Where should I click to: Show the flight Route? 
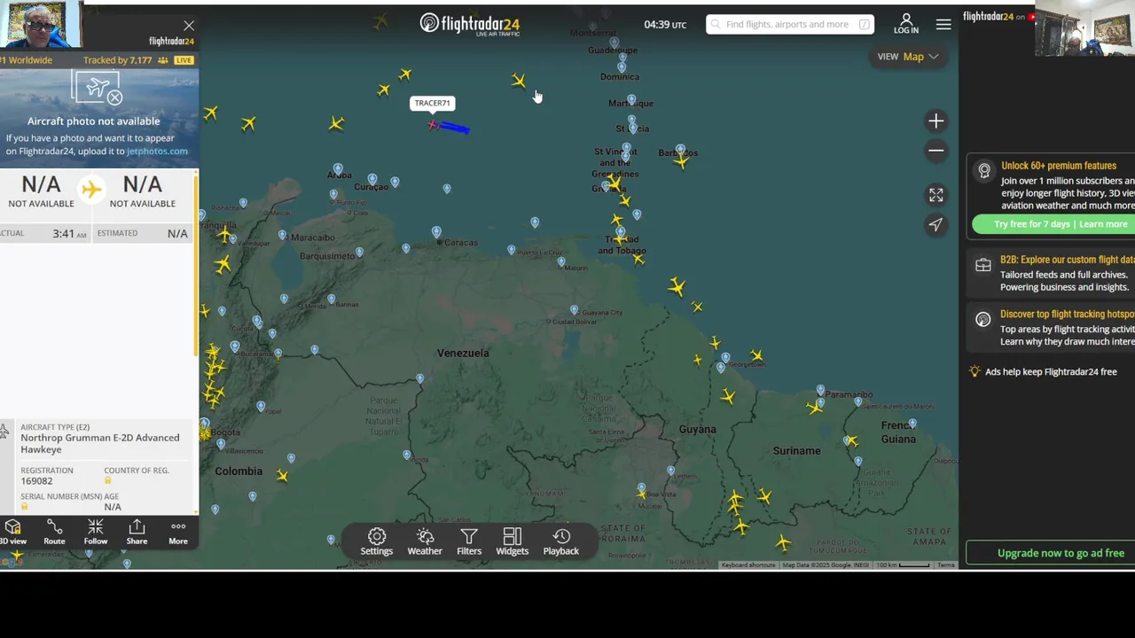coord(54,533)
